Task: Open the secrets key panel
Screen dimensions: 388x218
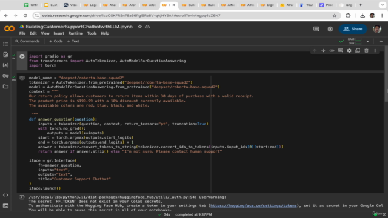Action: point(5,76)
